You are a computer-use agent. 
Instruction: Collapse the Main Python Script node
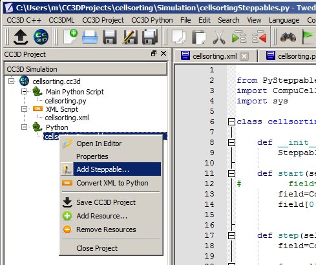point(24,92)
